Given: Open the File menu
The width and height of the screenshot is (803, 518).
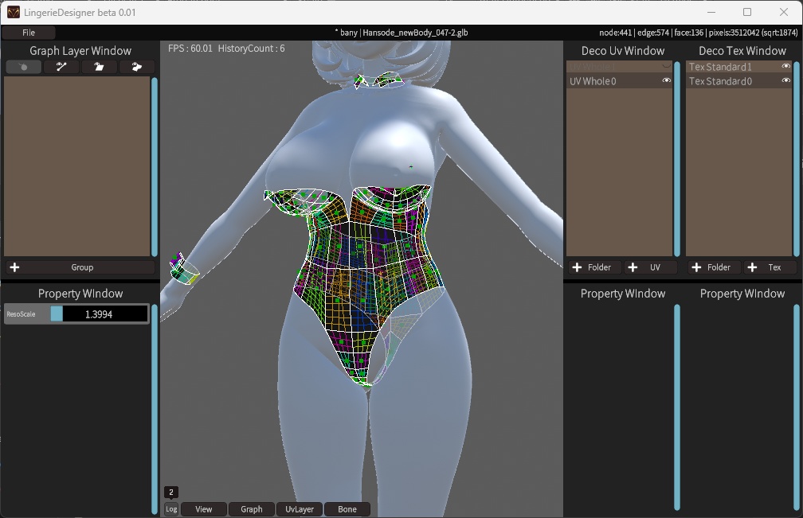Looking at the screenshot, I should pos(28,33).
